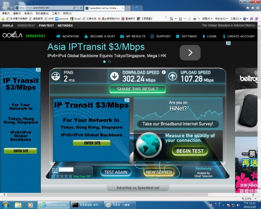Open the DVR favorites bar bookmark
The height and width of the screenshot is (209, 261).
(x=49, y=19)
